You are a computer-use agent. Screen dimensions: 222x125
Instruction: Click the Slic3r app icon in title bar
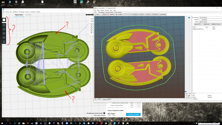coord(95,8)
